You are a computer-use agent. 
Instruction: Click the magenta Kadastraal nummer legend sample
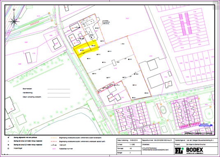point(54,149)
